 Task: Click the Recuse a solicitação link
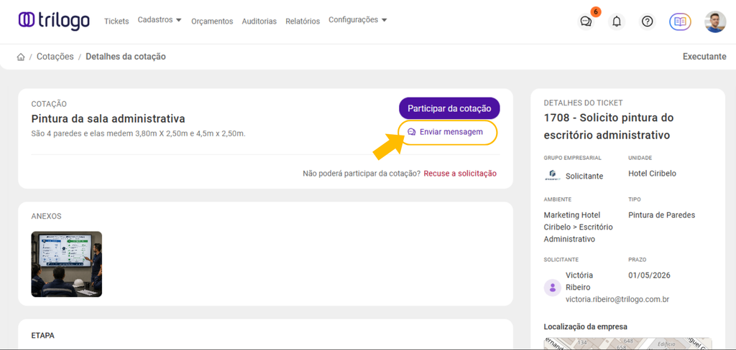(x=459, y=174)
